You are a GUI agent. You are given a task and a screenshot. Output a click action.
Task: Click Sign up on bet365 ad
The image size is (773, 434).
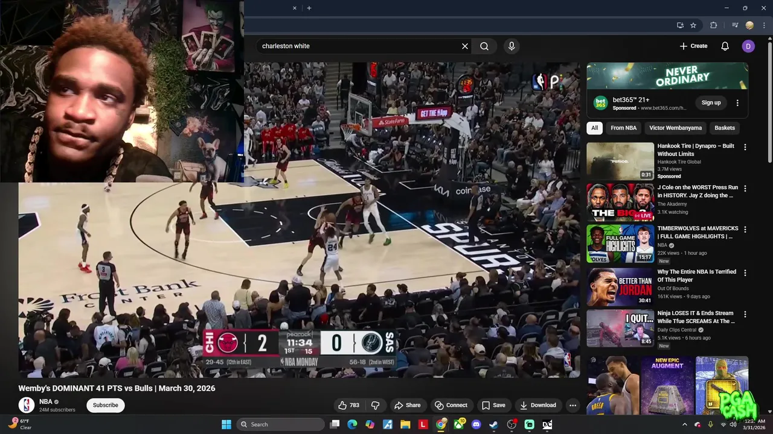711,103
